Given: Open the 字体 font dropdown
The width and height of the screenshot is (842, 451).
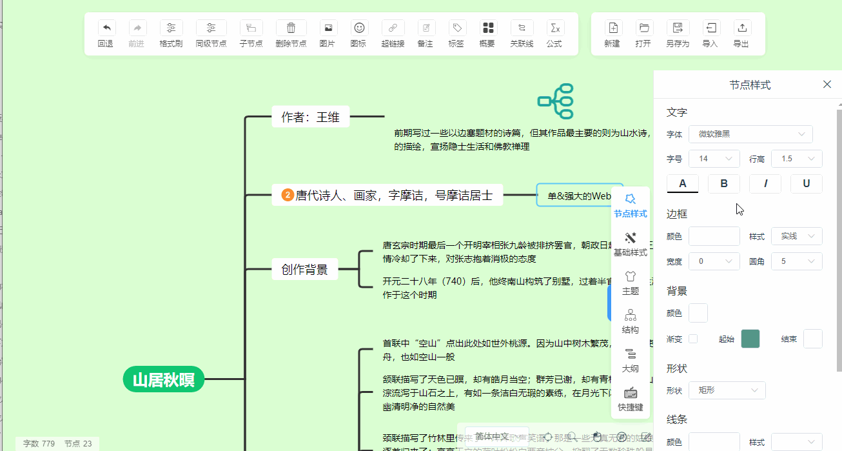Looking at the screenshot, I should coord(750,134).
